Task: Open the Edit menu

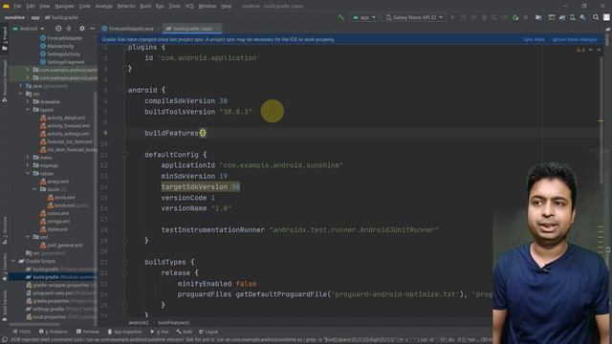Action: 31,7
